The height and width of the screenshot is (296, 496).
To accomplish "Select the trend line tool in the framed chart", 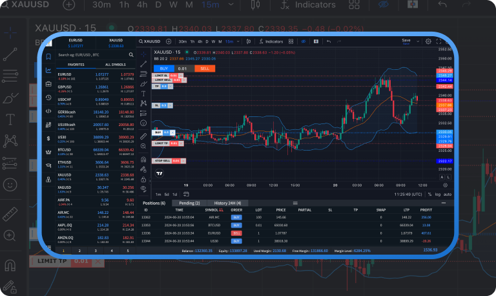I will click(x=143, y=64).
